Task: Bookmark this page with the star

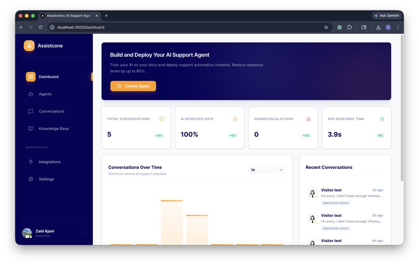Action: [326, 27]
